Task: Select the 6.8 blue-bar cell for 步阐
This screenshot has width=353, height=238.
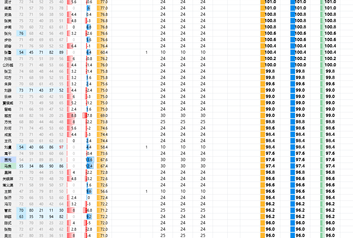Action: (89, 27)
